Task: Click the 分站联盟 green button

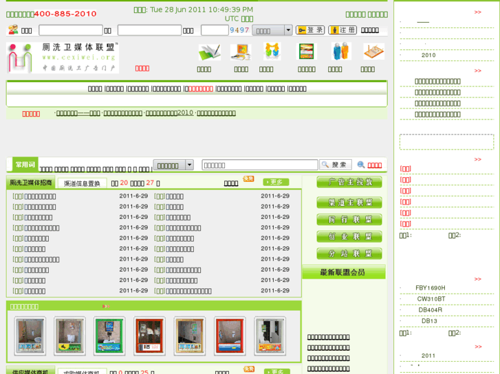Action: click(349, 254)
